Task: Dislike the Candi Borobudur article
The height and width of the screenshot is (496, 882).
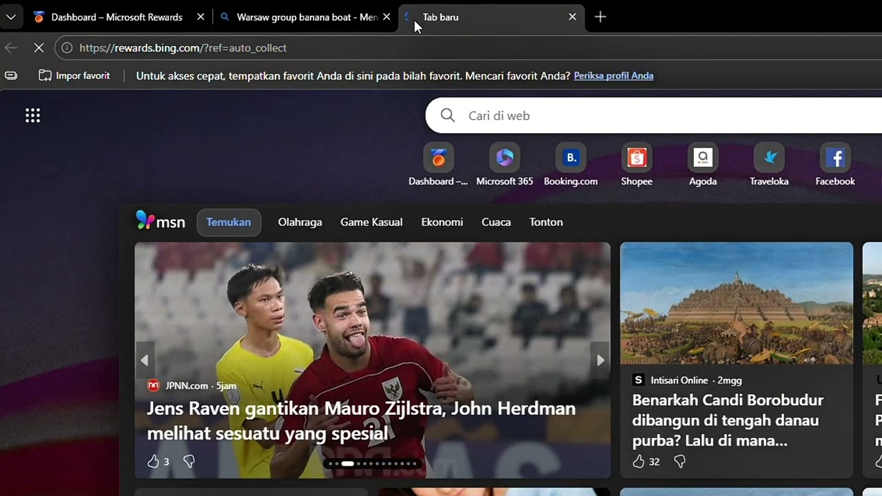Action: pos(679,462)
